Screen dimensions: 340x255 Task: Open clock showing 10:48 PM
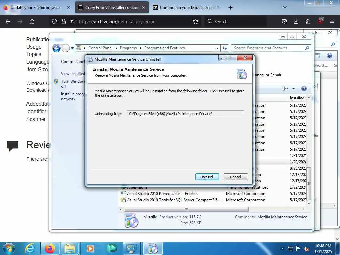[323, 249]
